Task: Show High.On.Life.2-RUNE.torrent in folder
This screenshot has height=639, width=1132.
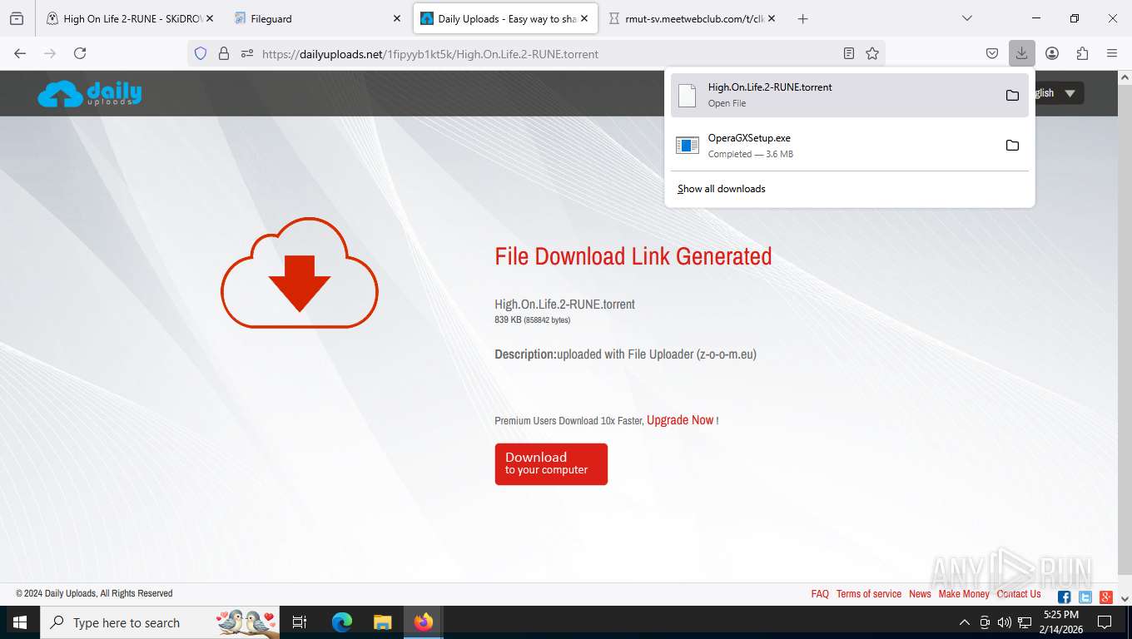Action: [x=1012, y=95]
